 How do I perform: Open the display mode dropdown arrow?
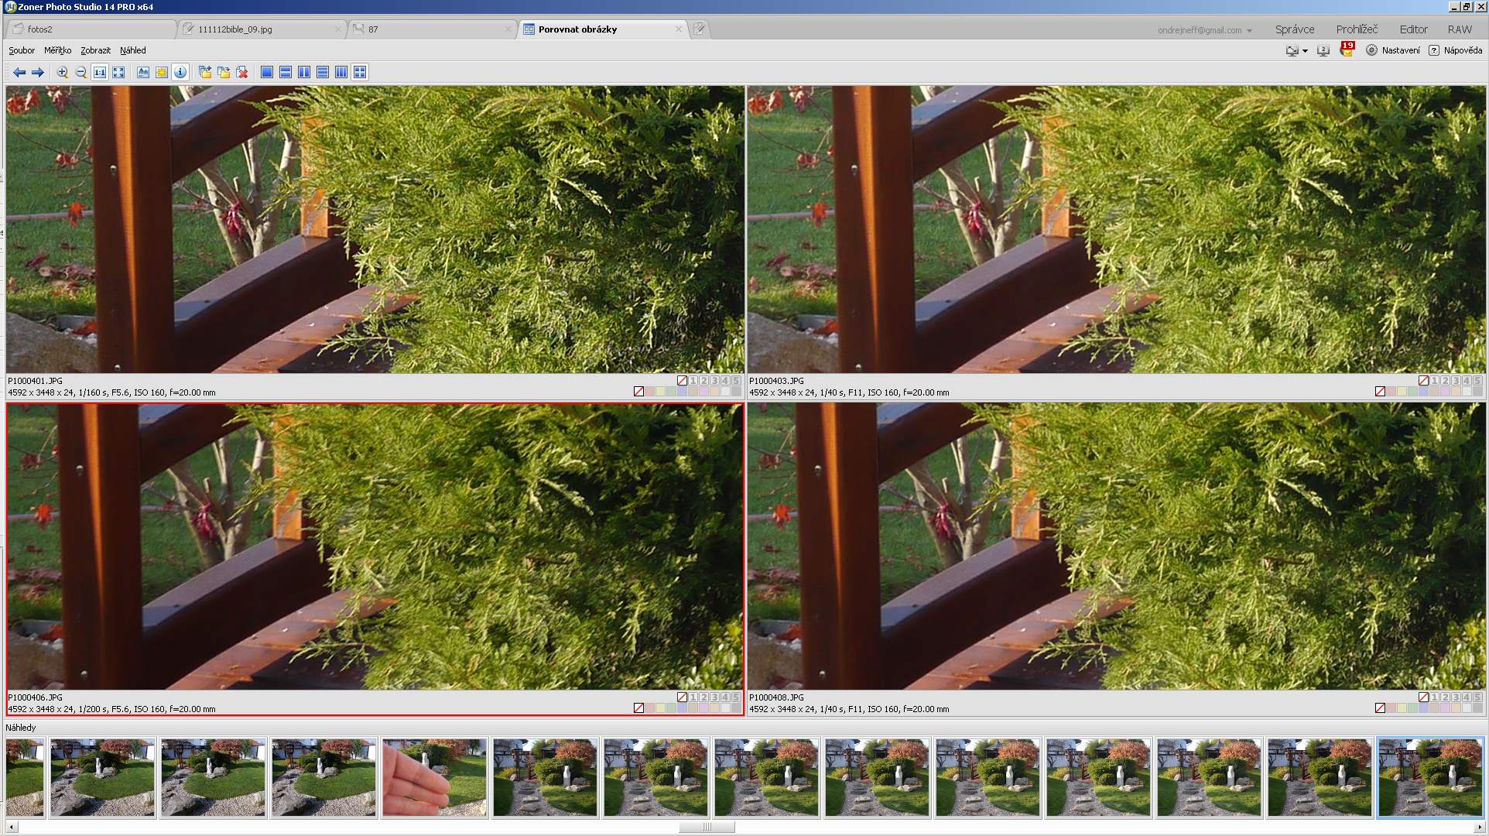pos(1305,51)
